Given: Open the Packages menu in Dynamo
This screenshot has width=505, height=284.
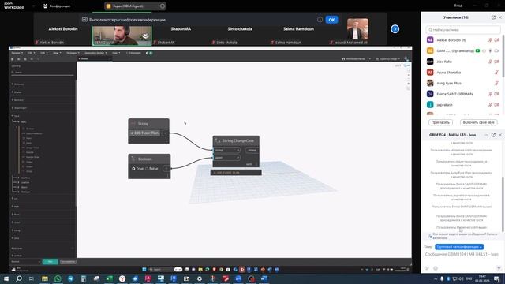Looking at the screenshot, I should point(73,53).
